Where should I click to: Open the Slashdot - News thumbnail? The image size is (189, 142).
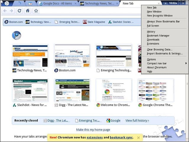[x=30, y=90]
